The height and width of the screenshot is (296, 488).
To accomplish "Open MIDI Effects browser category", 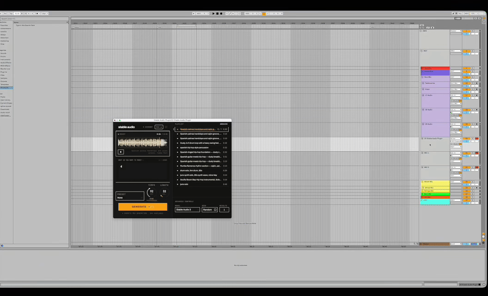I will coord(5,66).
